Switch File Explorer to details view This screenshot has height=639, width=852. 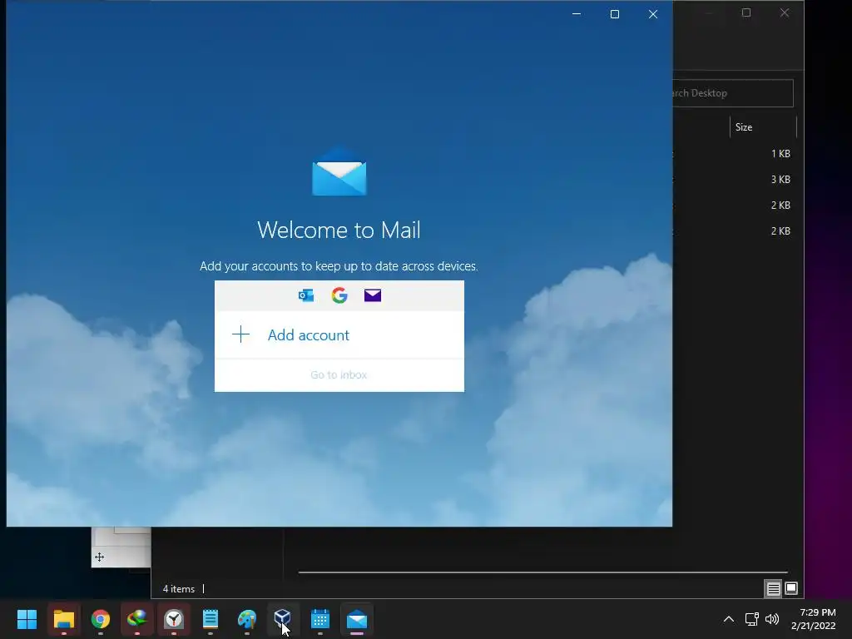[x=773, y=588]
